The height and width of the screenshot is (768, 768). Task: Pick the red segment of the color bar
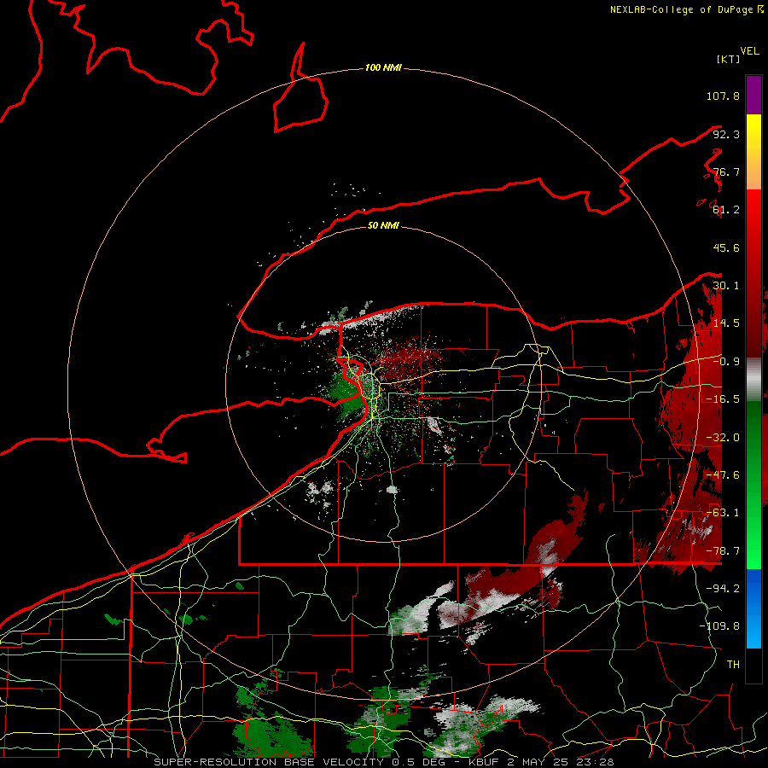tap(753, 273)
